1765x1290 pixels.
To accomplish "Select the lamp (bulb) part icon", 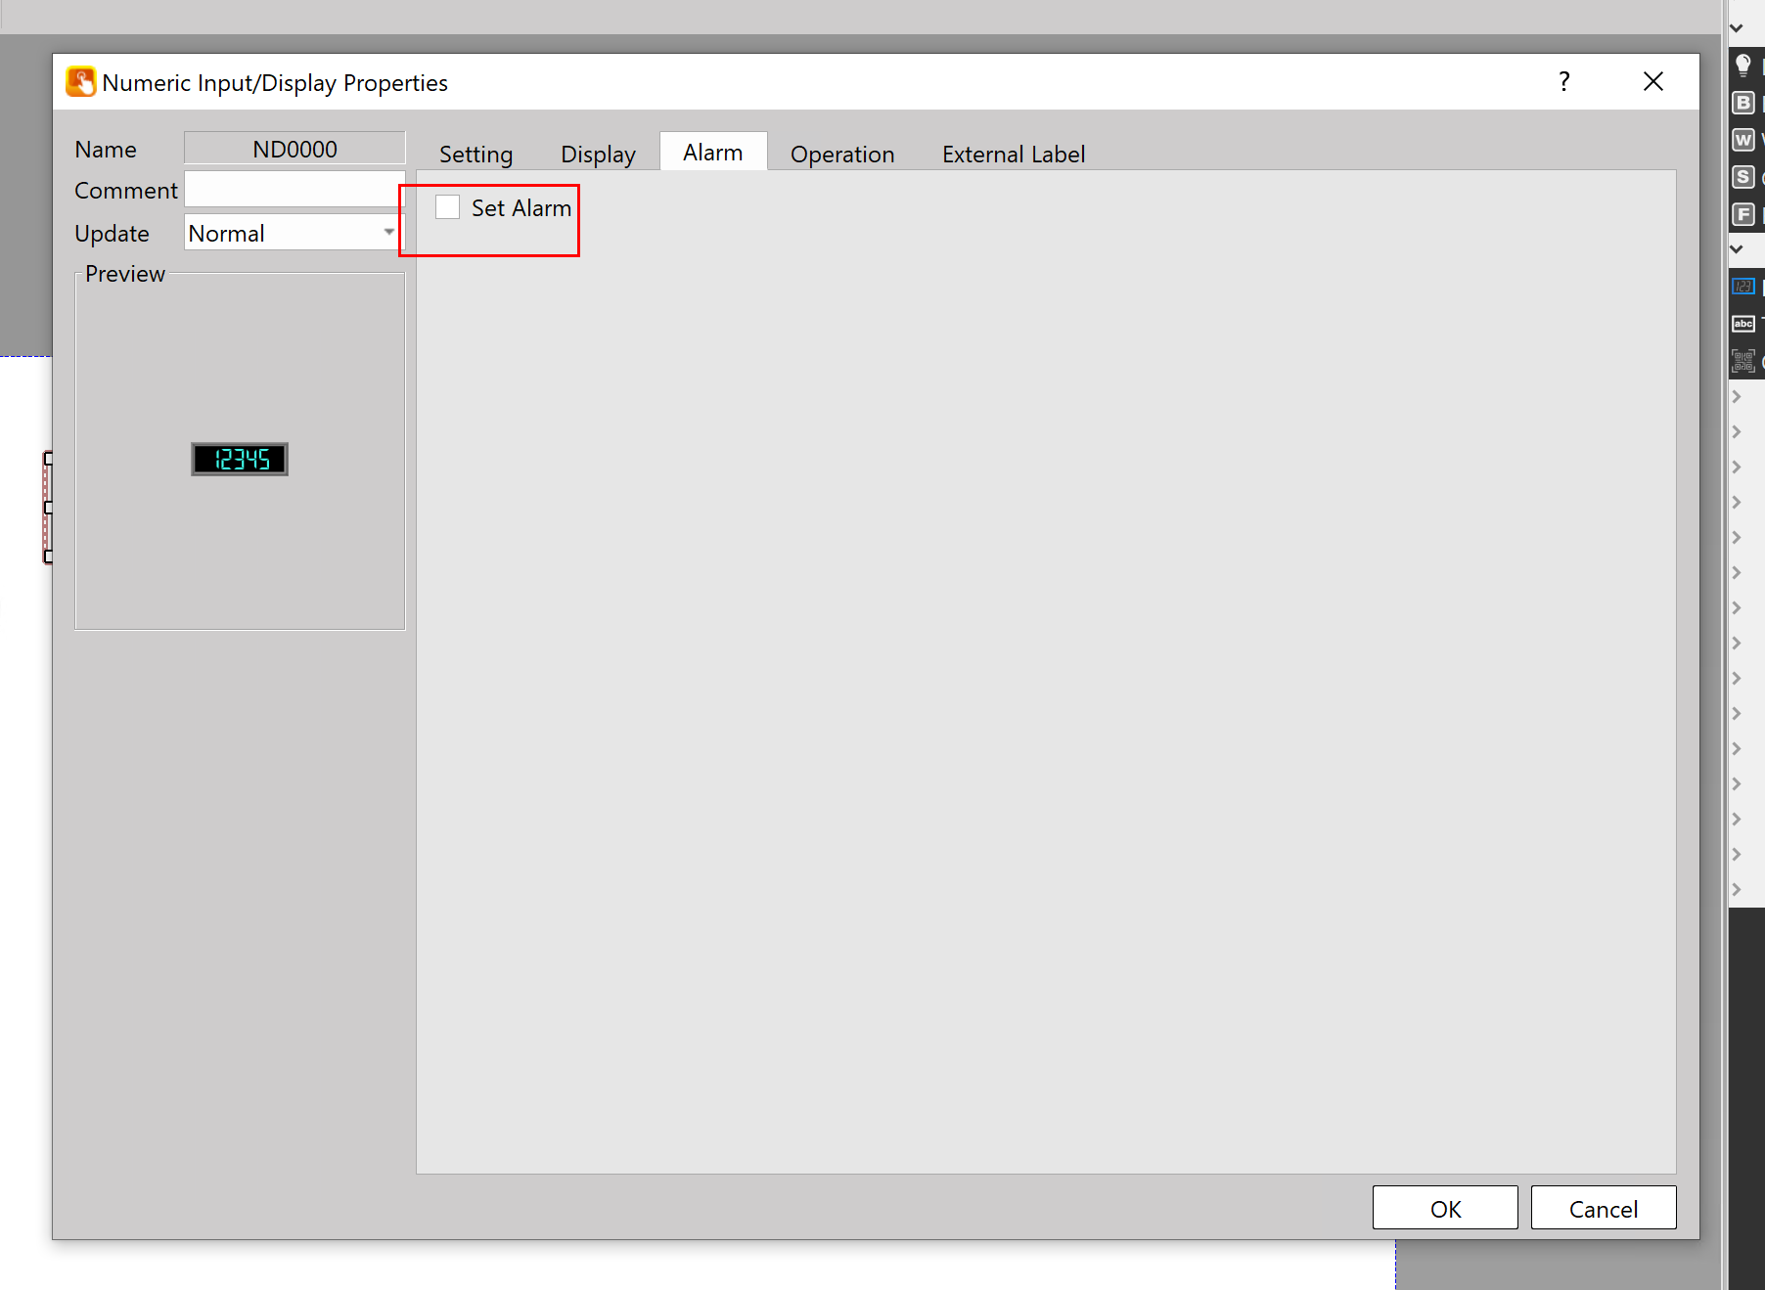I will click(1742, 66).
